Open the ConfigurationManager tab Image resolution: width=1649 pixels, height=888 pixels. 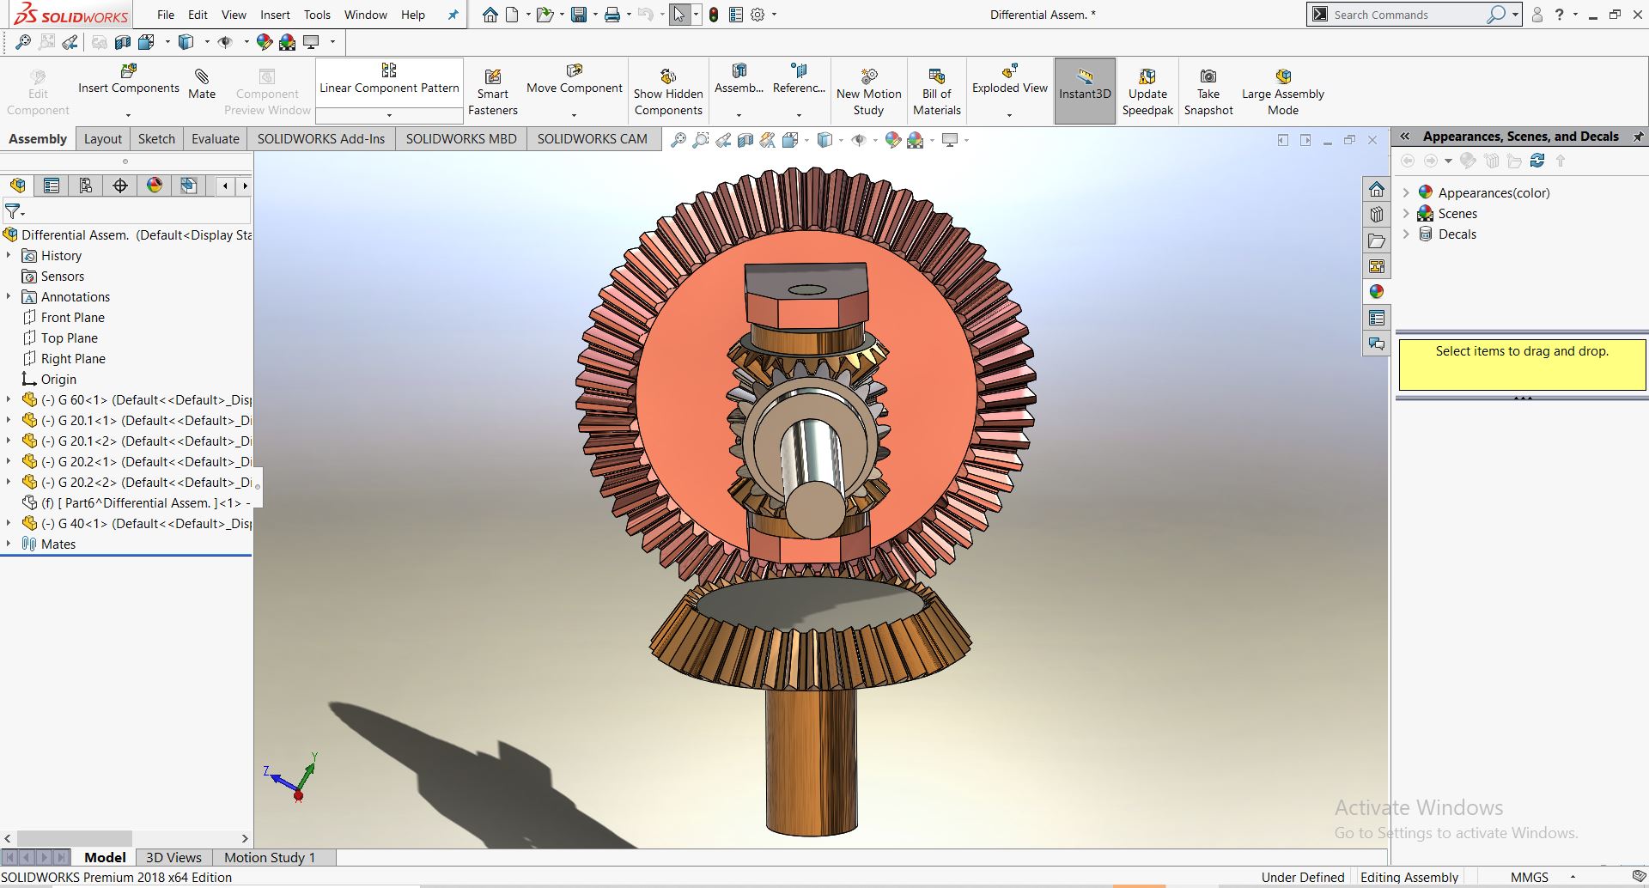pos(86,186)
